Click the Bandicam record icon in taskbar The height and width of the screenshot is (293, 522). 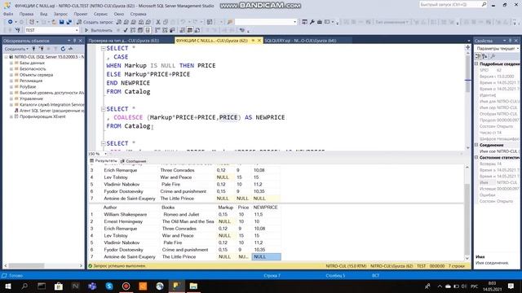126,286
